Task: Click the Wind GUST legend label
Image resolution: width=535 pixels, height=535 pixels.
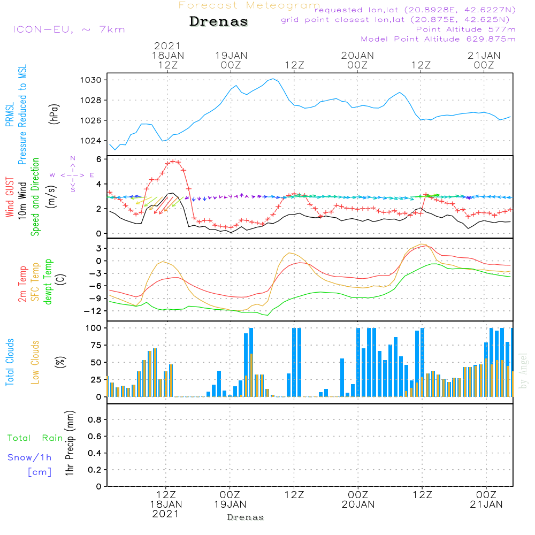Action: pos(10,197)
